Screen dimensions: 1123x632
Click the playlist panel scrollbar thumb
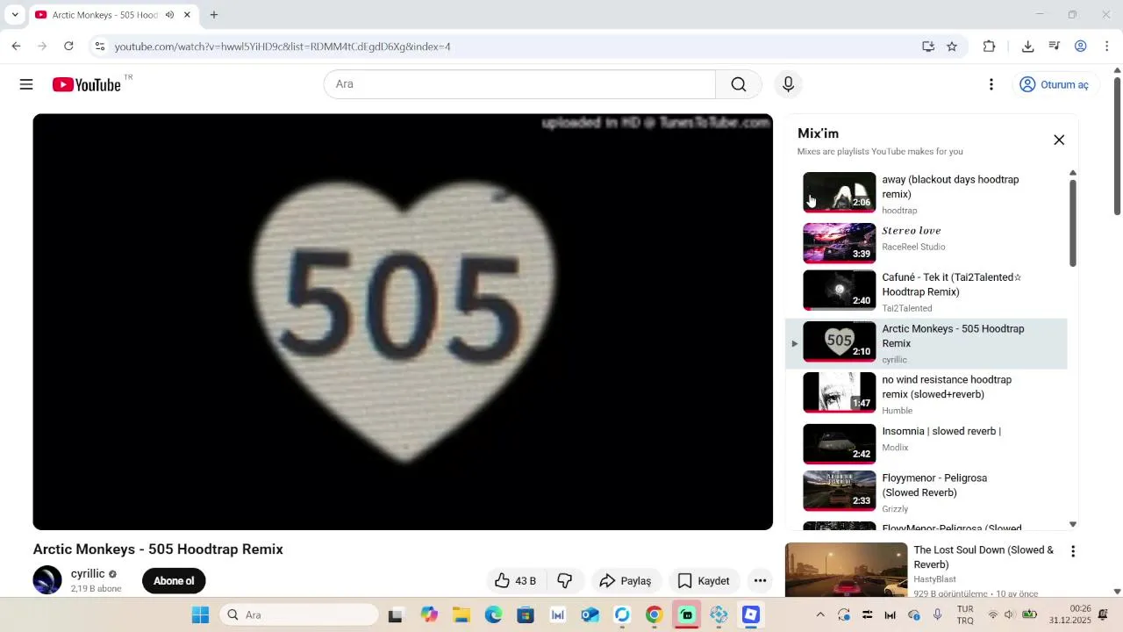[1072, 224]
